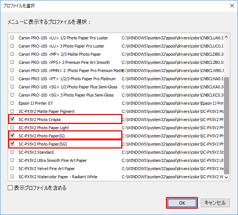Click the キャンセル button
This screenshot has height=215, width=238.
(x=215, y=203)
